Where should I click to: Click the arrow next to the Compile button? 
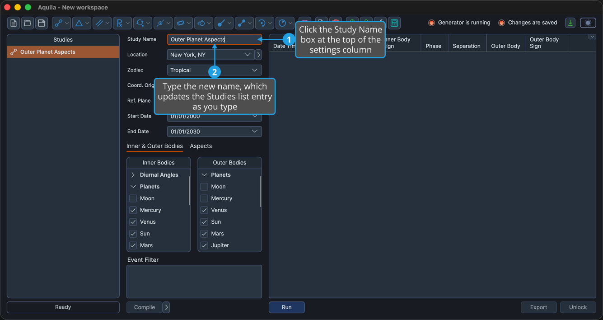tap(166, 307)
